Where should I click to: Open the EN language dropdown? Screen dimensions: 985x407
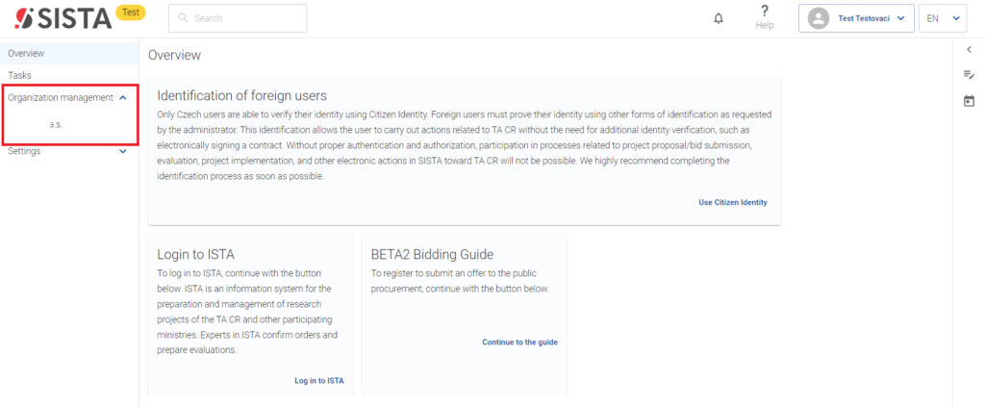point(943,18)
